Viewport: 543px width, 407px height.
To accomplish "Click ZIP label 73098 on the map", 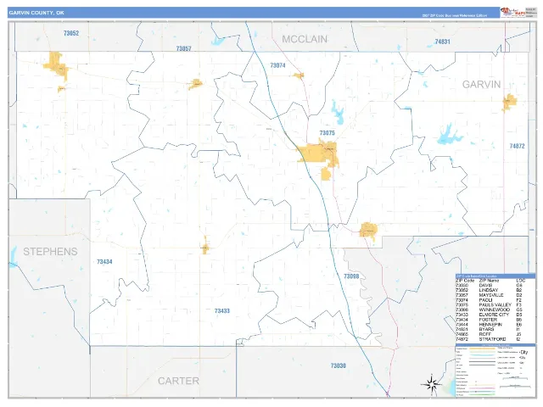I will (x=351, y=276).
